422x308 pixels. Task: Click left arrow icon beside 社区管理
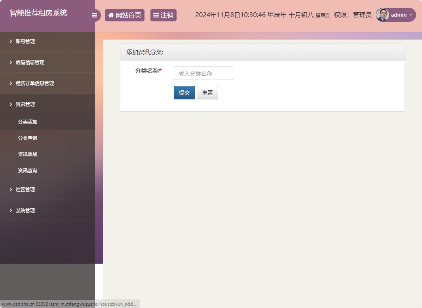click(x=11, y=189)
